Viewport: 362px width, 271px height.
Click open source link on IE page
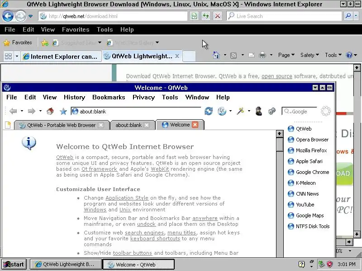pos(276,76)
